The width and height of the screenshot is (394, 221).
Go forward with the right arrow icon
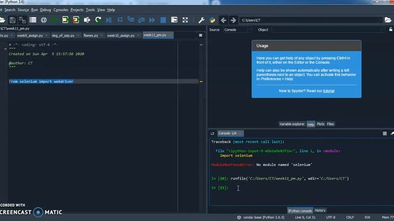[233, 20]
